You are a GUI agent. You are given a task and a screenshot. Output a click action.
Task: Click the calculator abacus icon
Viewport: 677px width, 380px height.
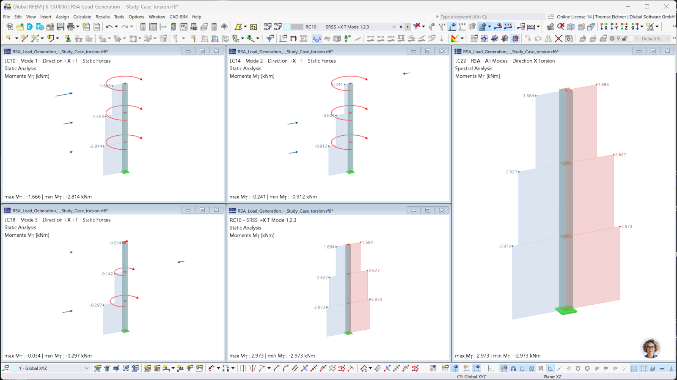(x=531, y=27)
